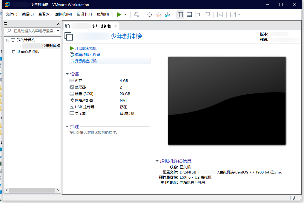Close the 库 library panel
The width and height of the screenshot is (304, 203).
coord(58,24)
